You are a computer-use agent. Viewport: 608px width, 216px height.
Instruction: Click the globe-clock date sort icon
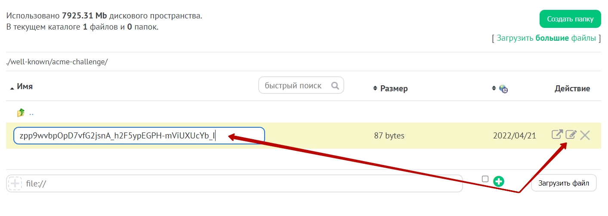[503, 89]
